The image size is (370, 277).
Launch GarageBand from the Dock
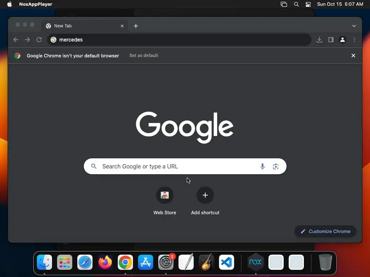(x=206, y=262)
